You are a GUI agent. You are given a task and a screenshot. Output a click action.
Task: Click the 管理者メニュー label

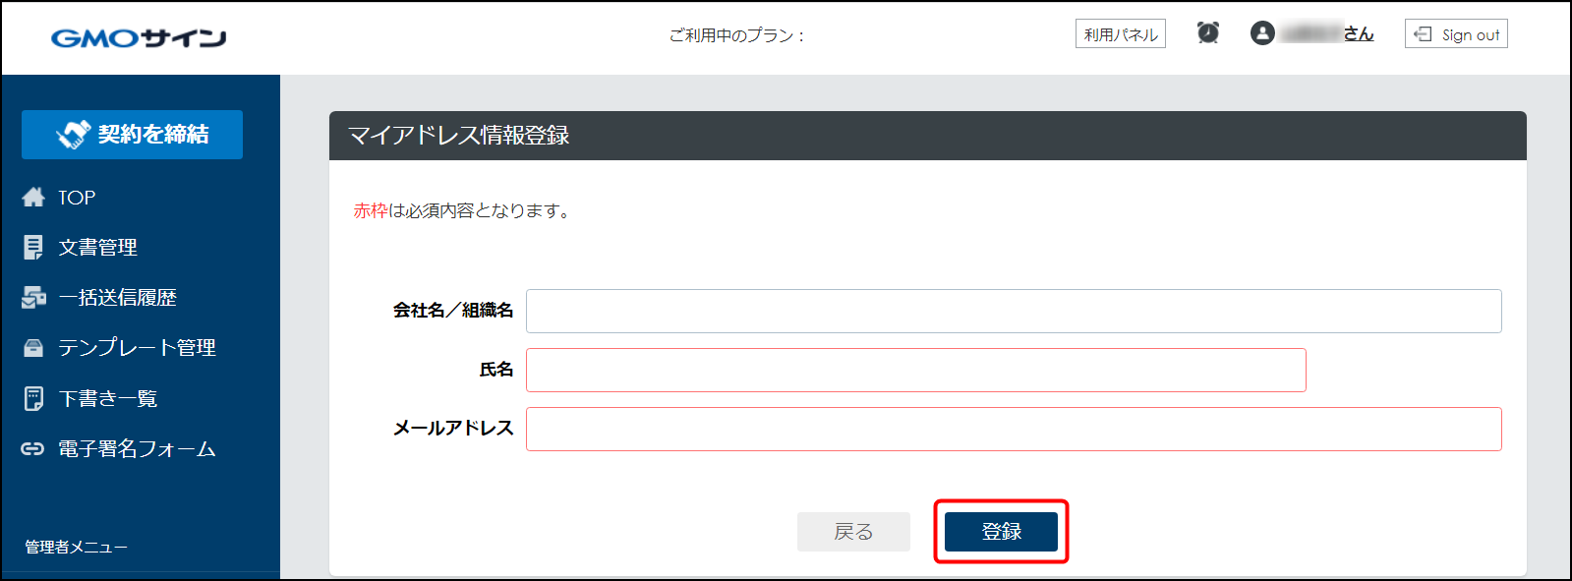point(76,548)
